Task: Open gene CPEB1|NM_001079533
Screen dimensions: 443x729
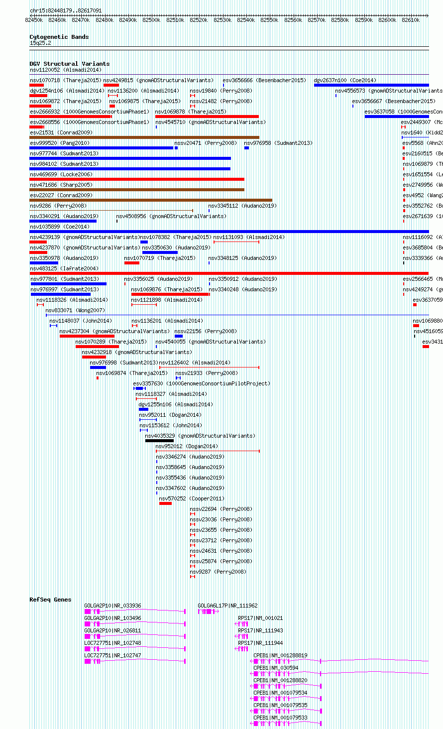Action: click(280, 718)
